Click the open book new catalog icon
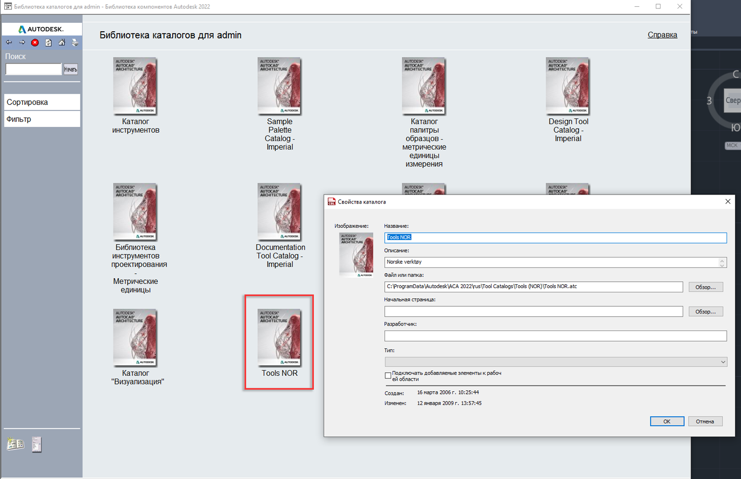The image size is (741, 479). 15,444
